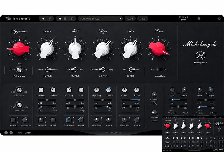Click the Dynamics knob

[x=154, y=94]
